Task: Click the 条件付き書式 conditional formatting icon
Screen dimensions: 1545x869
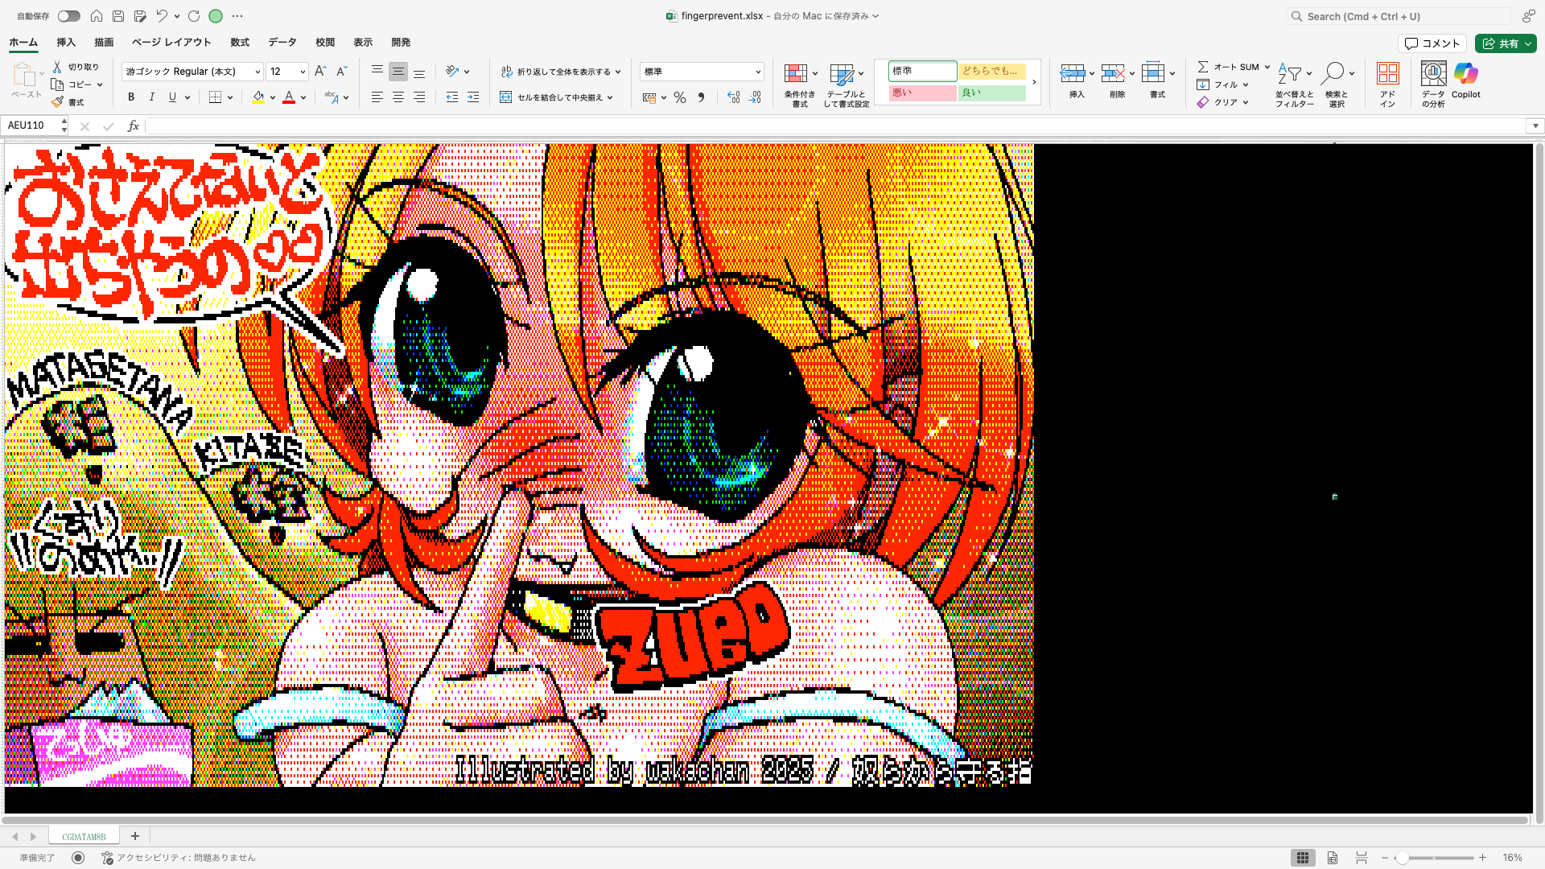Action: 796,74
